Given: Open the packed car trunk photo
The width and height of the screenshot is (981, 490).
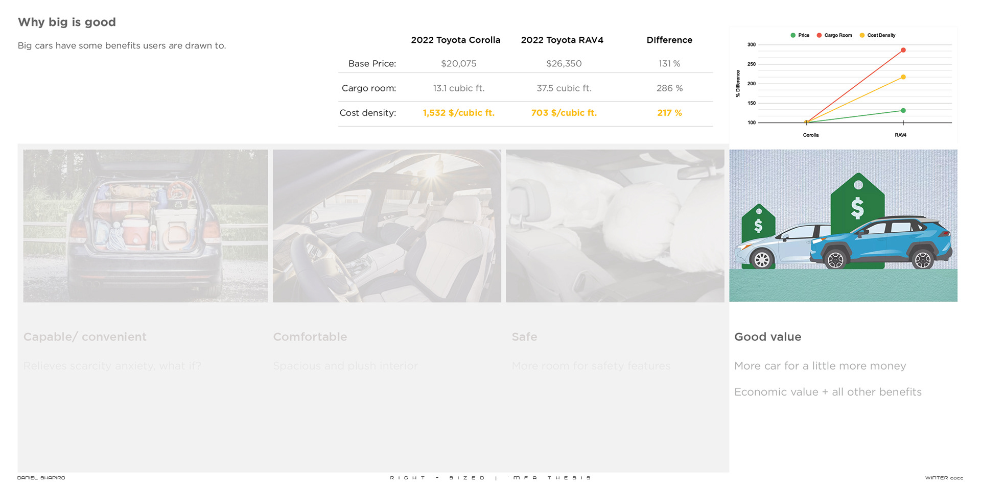Looking at the screenshot, I should coord(146,226).
